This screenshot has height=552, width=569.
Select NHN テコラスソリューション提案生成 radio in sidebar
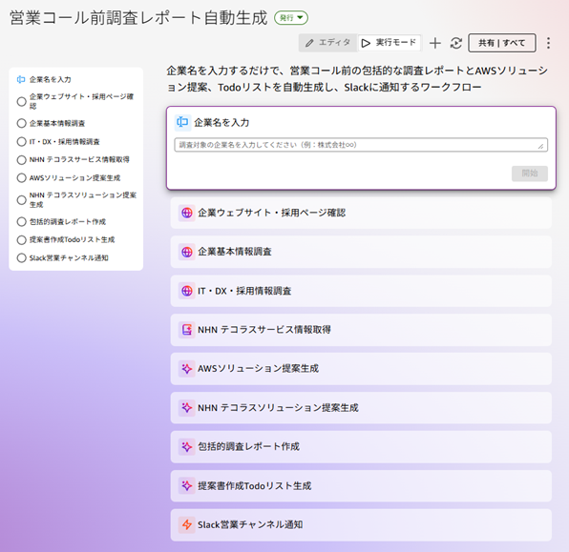21,200
